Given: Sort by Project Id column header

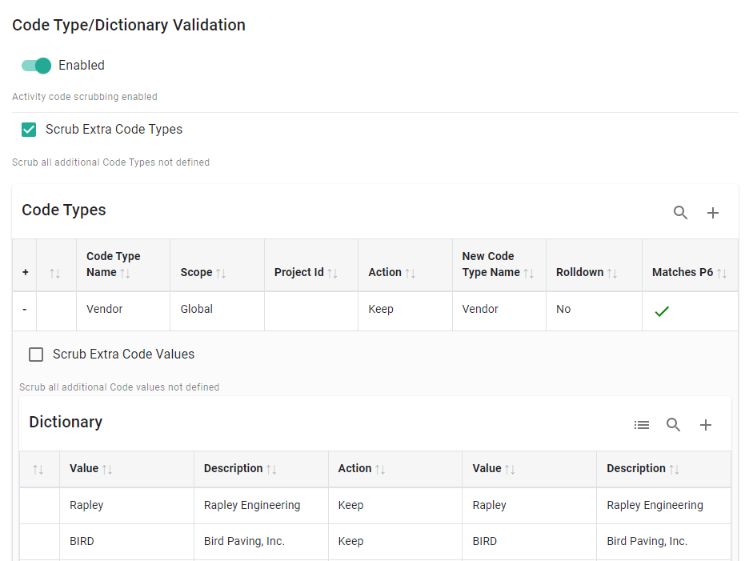Looking at the screenshot, I should click(x=305, y=273).
